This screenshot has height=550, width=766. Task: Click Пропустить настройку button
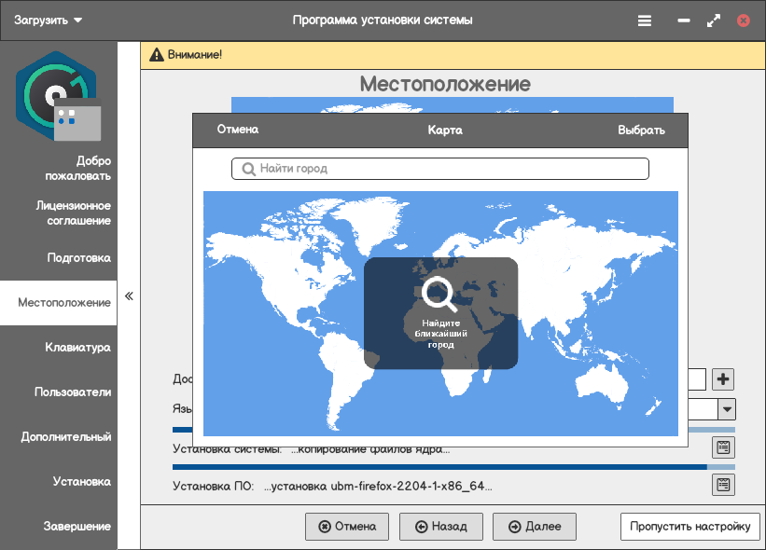click(689, 527)
